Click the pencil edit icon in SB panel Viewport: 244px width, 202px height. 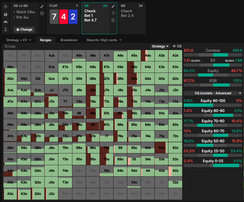pos(113,6)
